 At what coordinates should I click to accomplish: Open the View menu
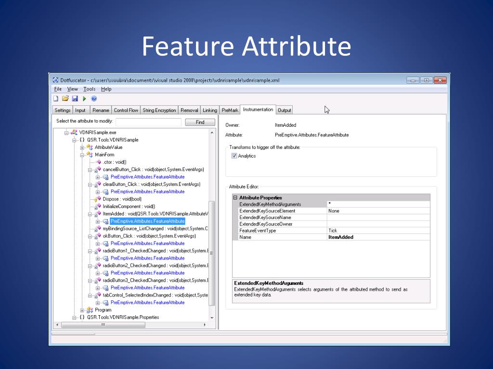[72, 89]
